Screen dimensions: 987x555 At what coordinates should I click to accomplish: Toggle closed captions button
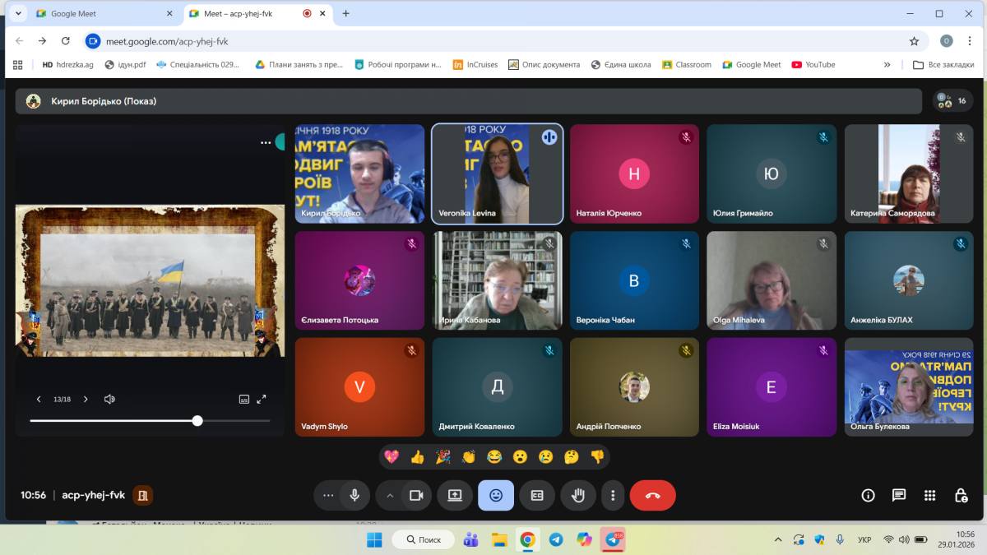537,495
